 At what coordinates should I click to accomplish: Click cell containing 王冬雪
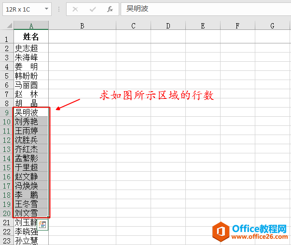[31, 204]
